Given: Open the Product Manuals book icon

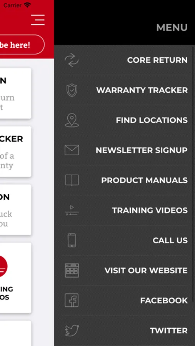Looking at the screenshot, I should 72,180.
